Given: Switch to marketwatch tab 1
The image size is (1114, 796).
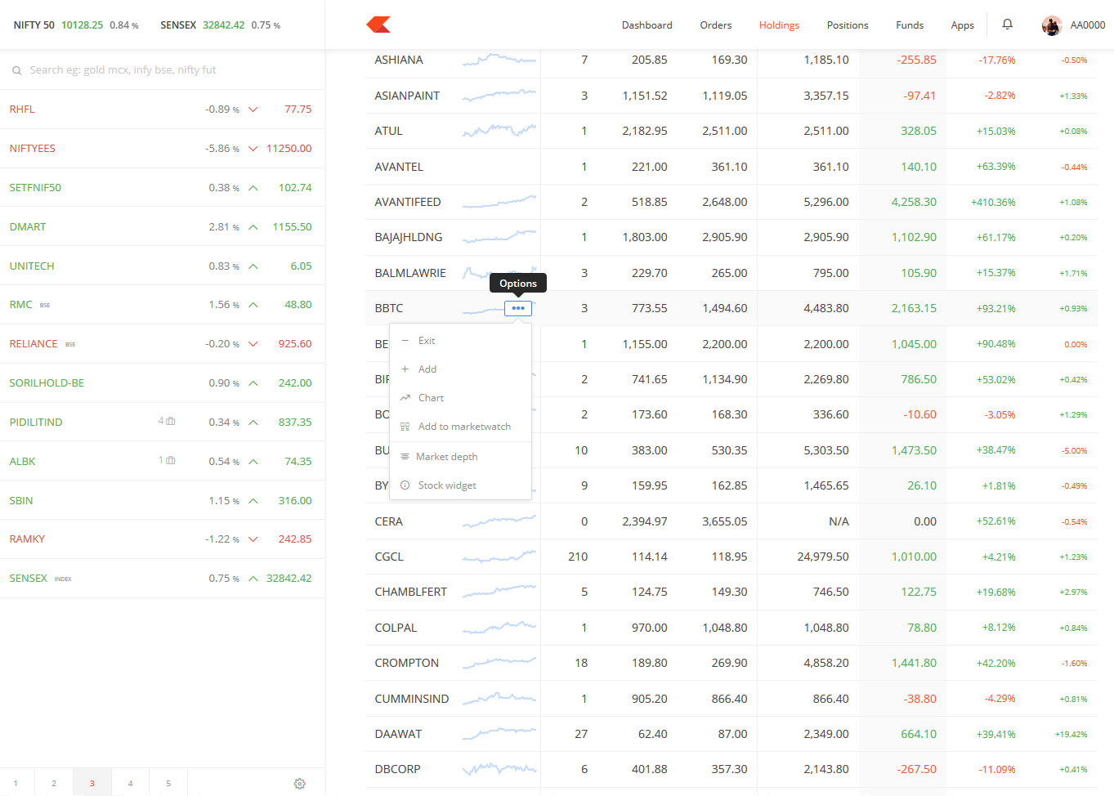Looking at the screenshot, I should pos(16,783).
